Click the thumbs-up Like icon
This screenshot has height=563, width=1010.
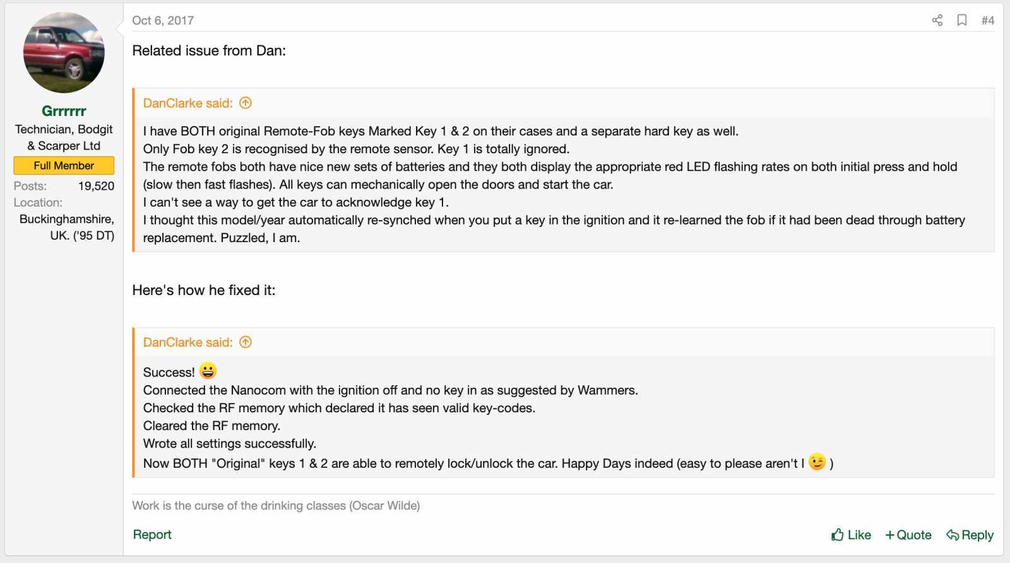[838, 535]
